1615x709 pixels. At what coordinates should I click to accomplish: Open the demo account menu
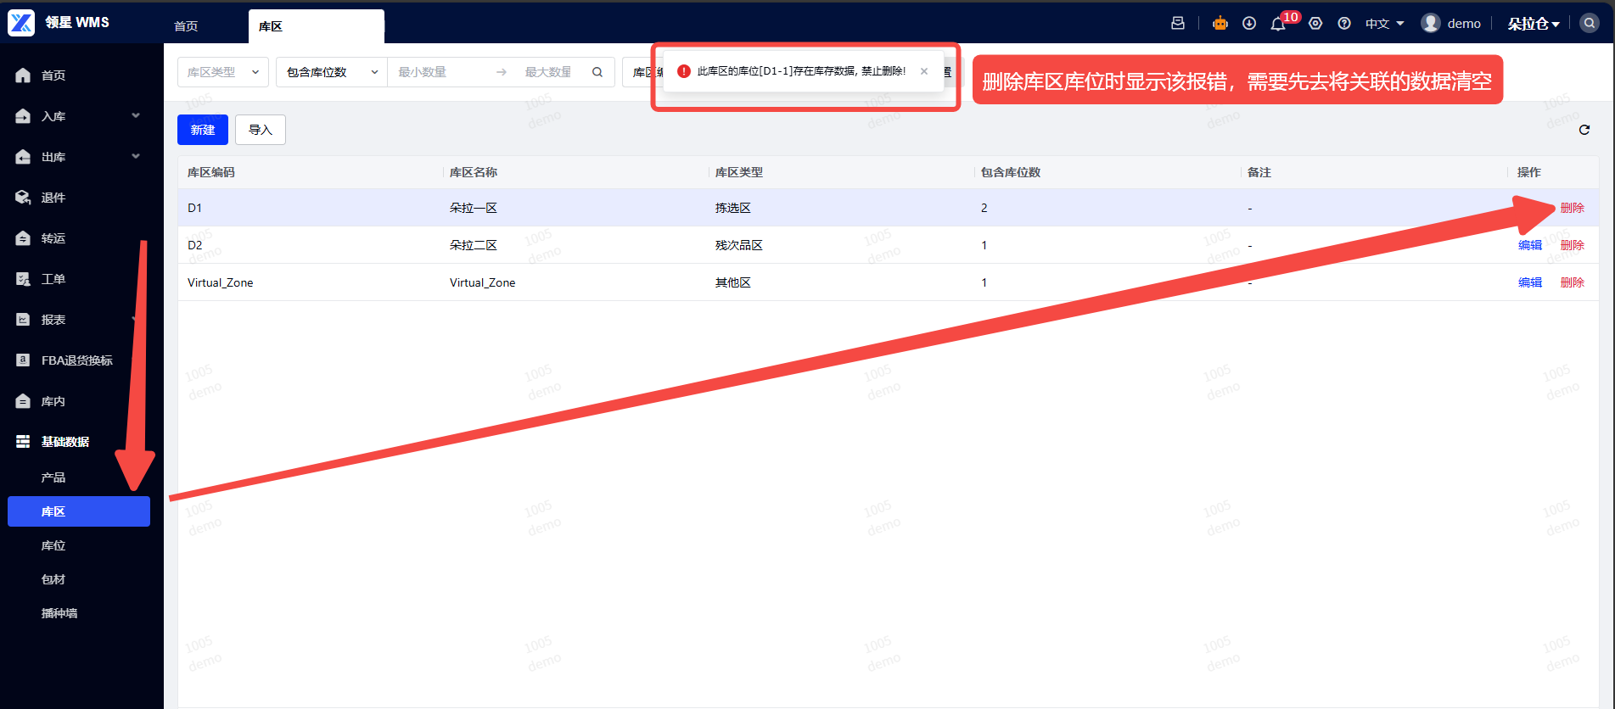tap(1451, 24)
